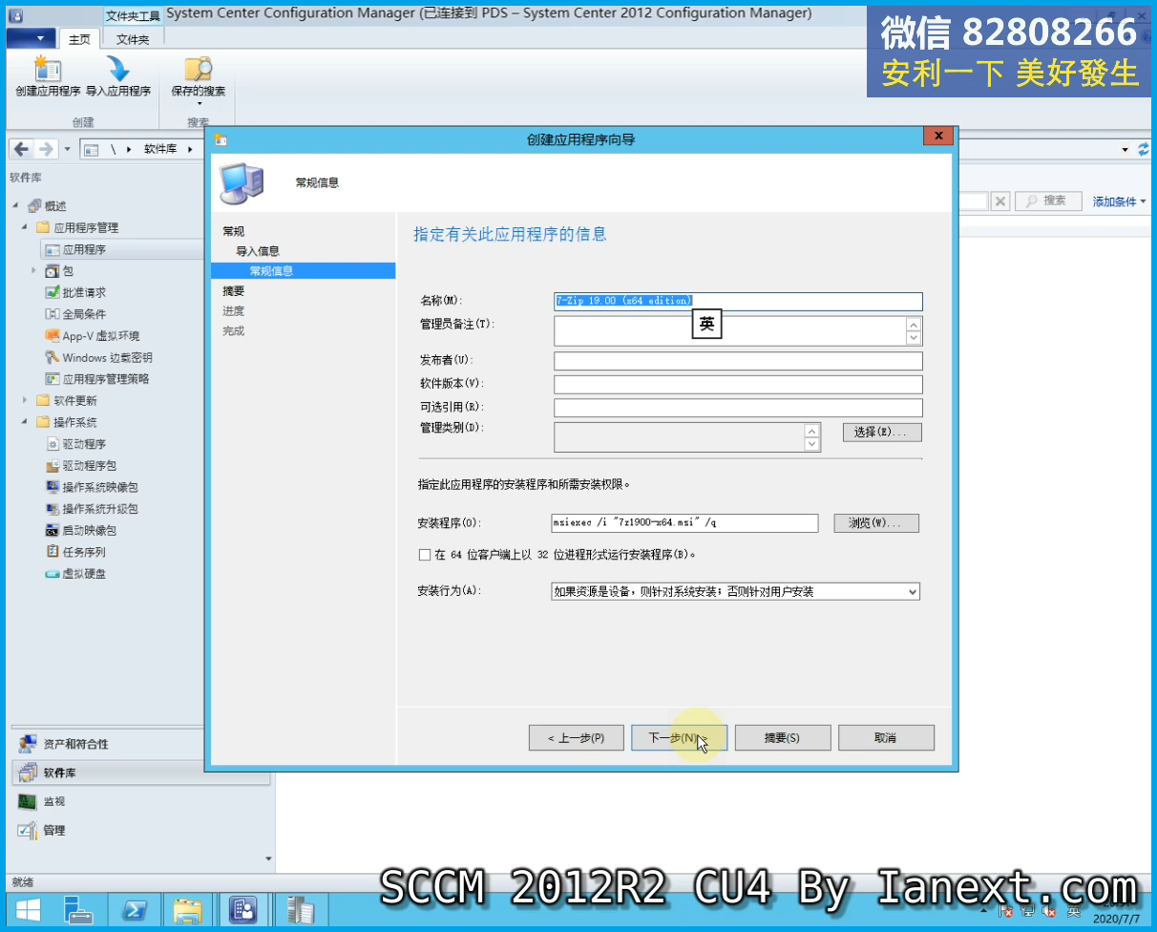The image size is (1157, 932).
Task: Click the 可选引用 input field
Action: (x=738, y=408)
